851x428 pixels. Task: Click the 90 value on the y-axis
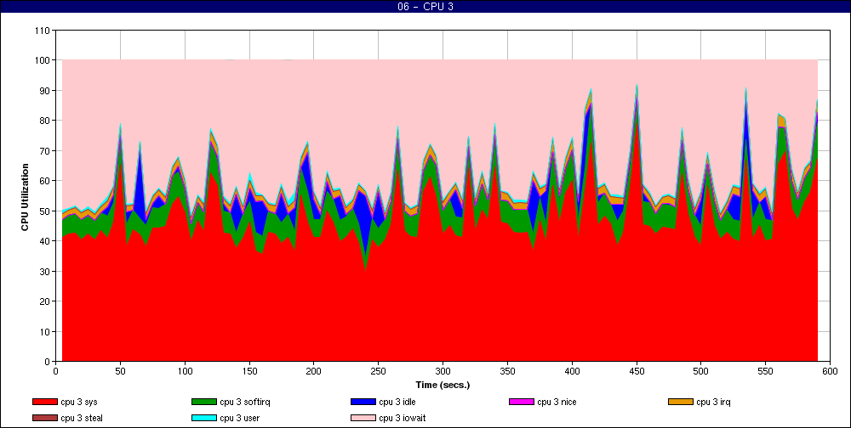[x=46, y=91]
